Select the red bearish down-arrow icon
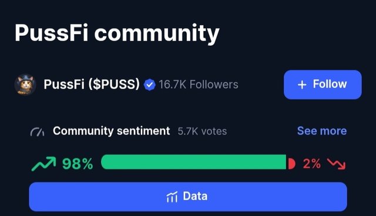The image size is (376, 216). [337, 164]
